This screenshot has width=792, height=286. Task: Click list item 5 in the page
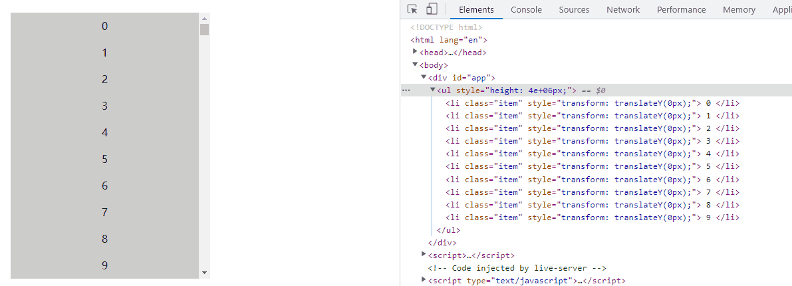click(x=104, y=159)
